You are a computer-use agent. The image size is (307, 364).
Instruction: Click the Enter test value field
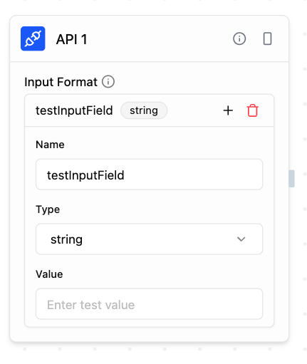[149, 304]
